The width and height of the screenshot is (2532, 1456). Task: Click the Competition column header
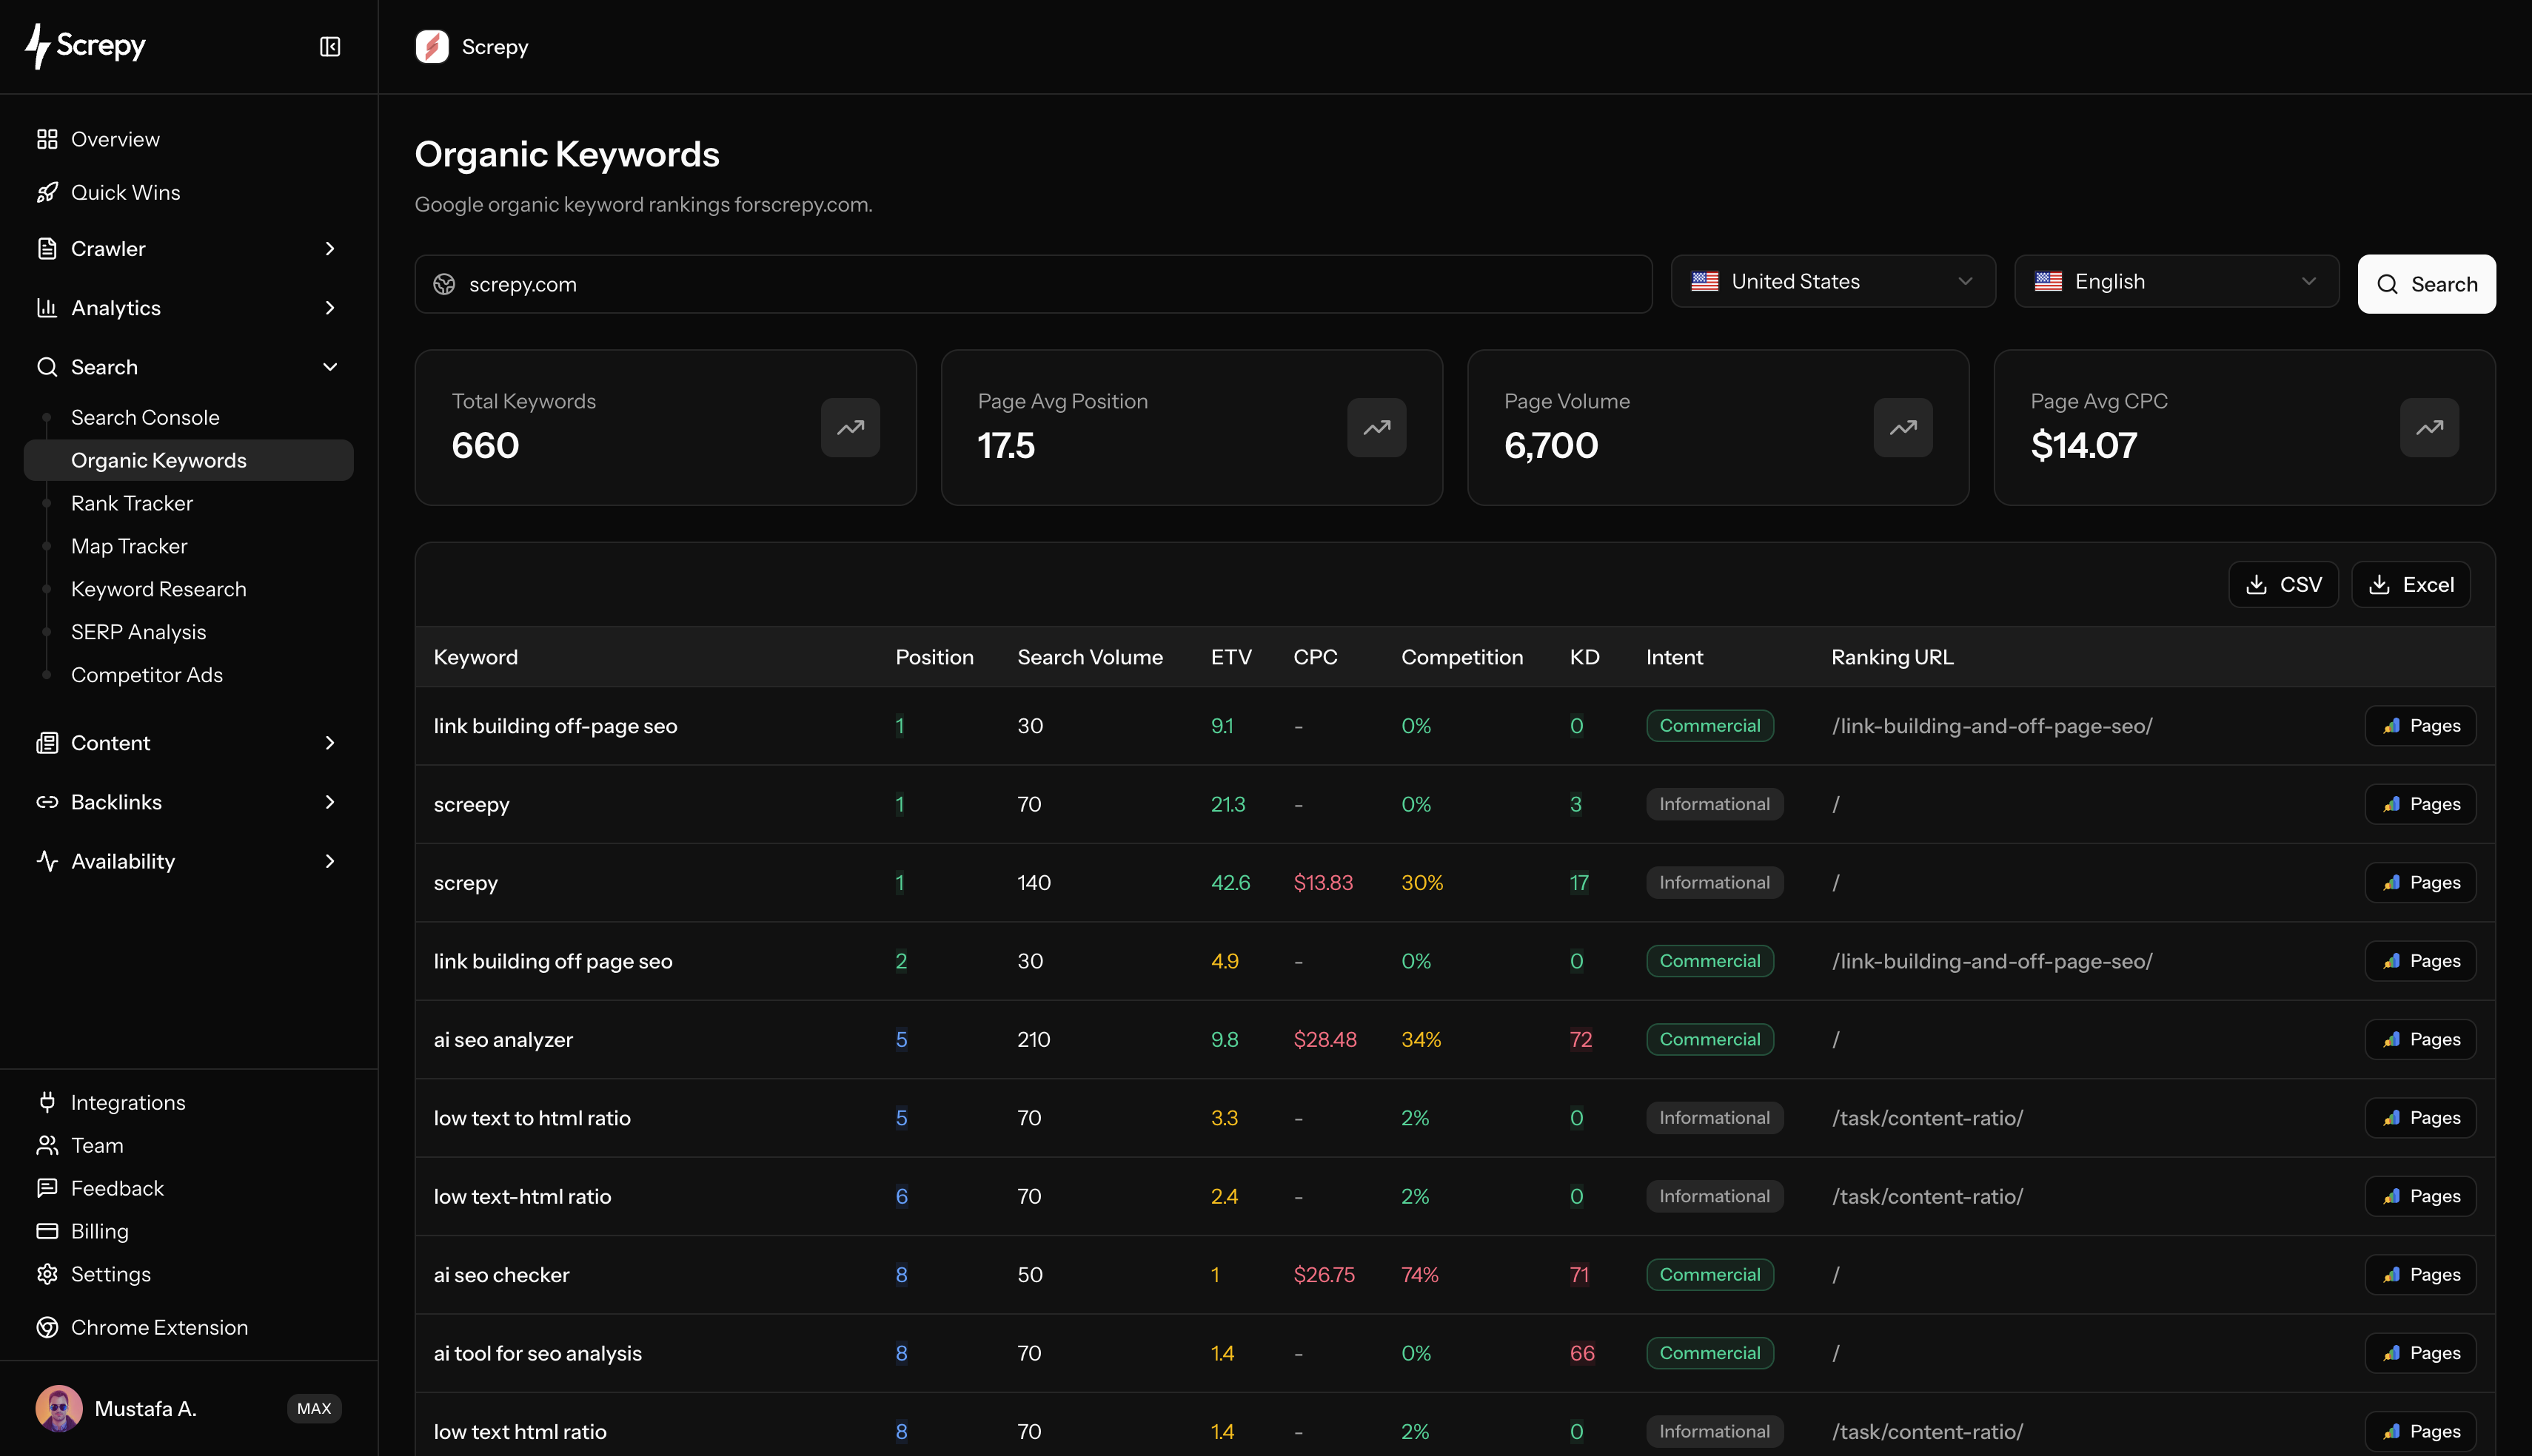1461,657
